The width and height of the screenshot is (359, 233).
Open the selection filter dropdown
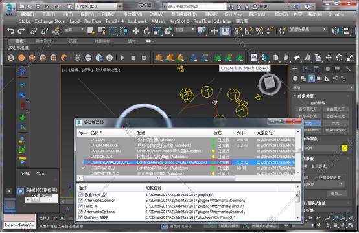tap(74, 30)
